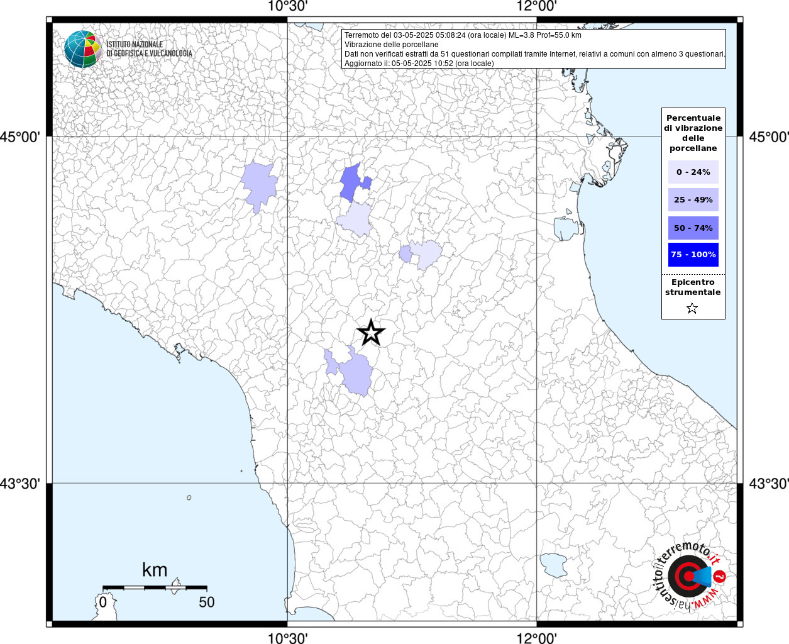Click the 'Aggiornato il: 05-05-2025 10:52' line
The height and width of the screenshot is (644, 789).
coord(419,64)
